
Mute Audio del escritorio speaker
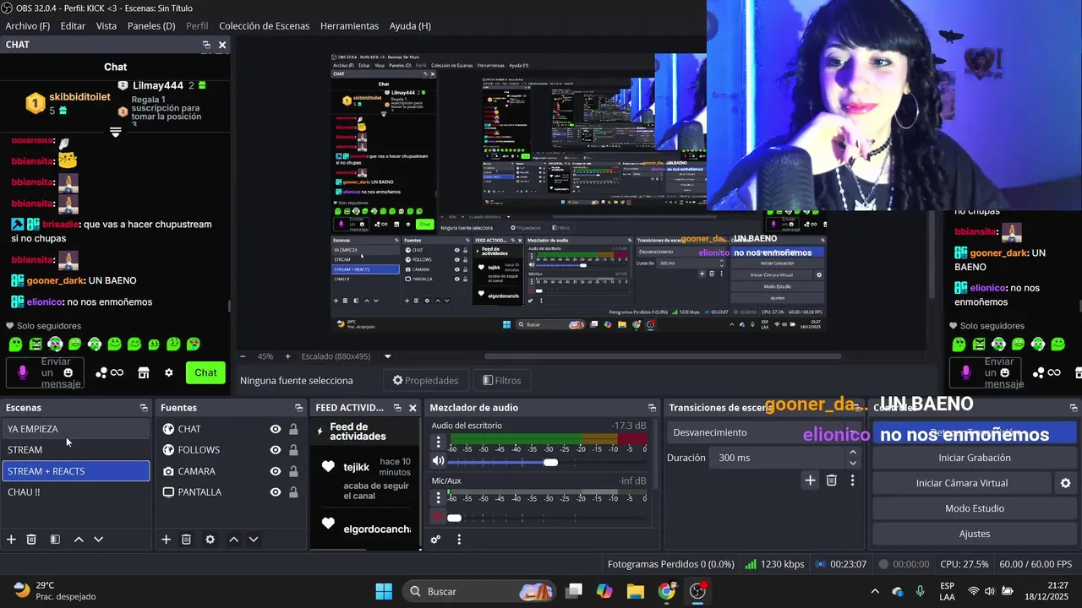(438, 461)
